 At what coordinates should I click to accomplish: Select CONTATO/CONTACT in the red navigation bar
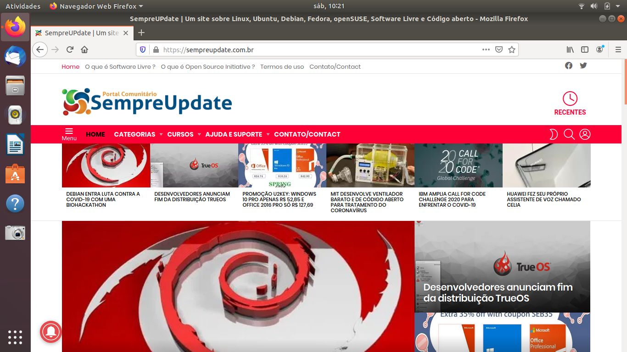[x=307, y=134]
